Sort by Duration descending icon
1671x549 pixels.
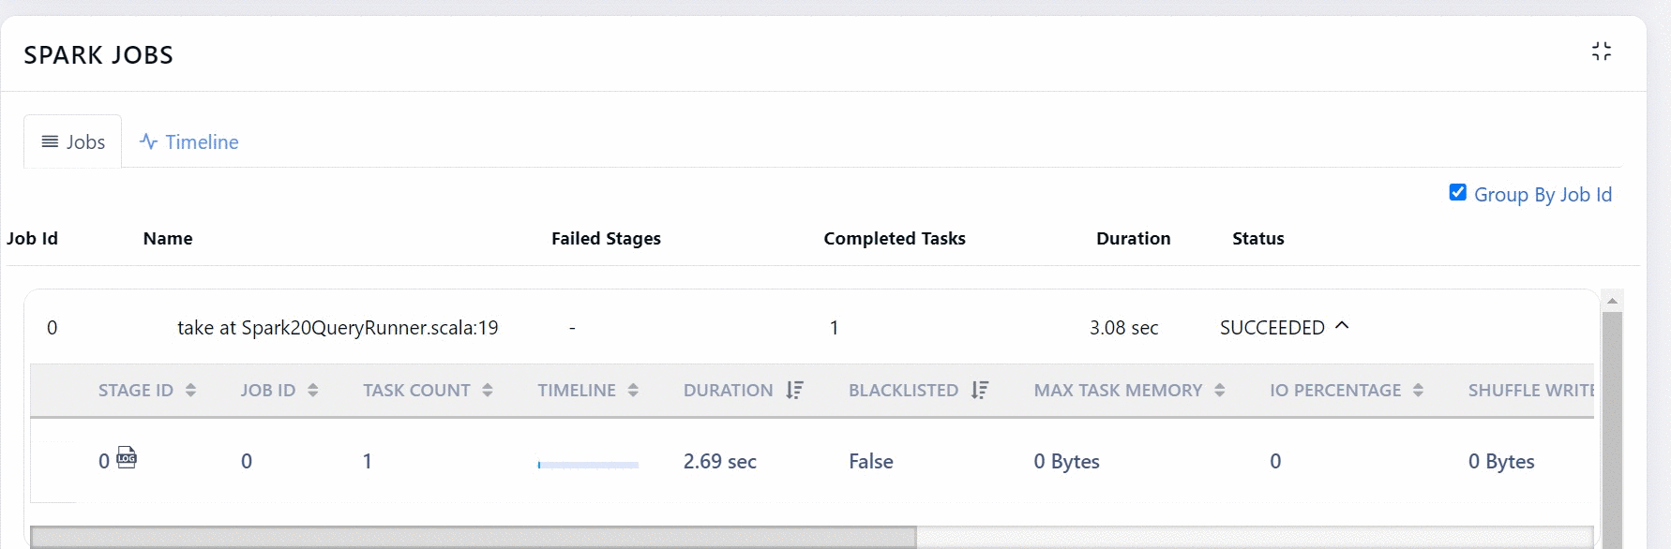tap(795, 391)
